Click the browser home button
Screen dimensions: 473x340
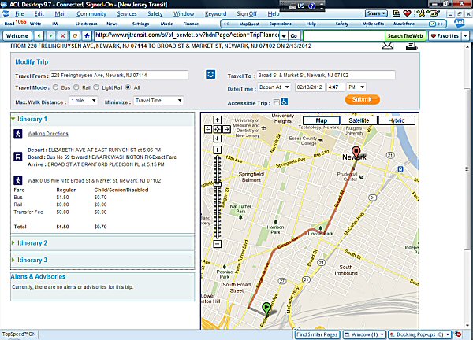[x=87, y=36]
